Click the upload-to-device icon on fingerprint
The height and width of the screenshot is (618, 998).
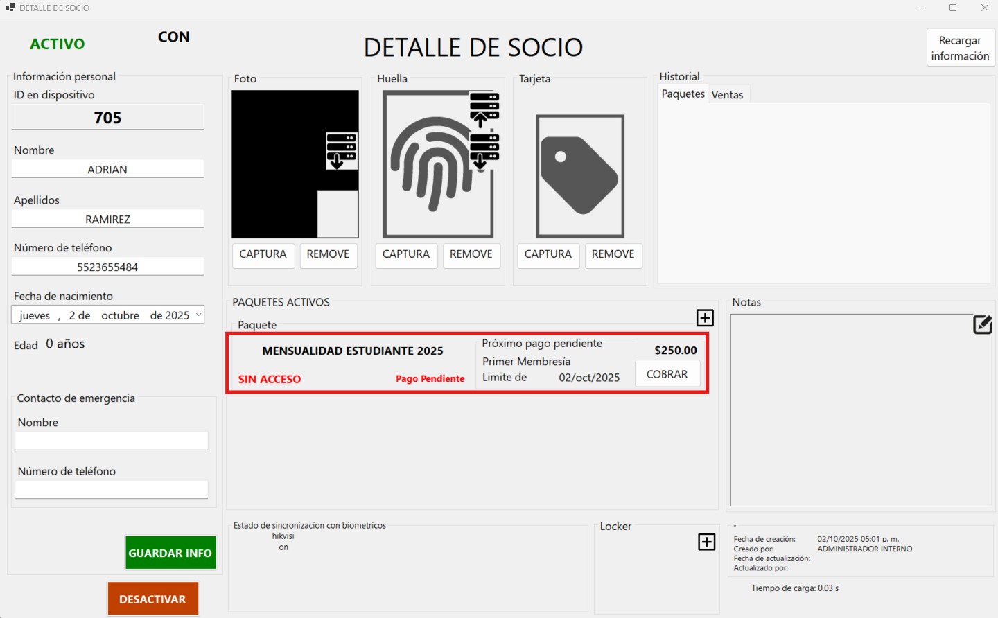(x=484, y=109)
